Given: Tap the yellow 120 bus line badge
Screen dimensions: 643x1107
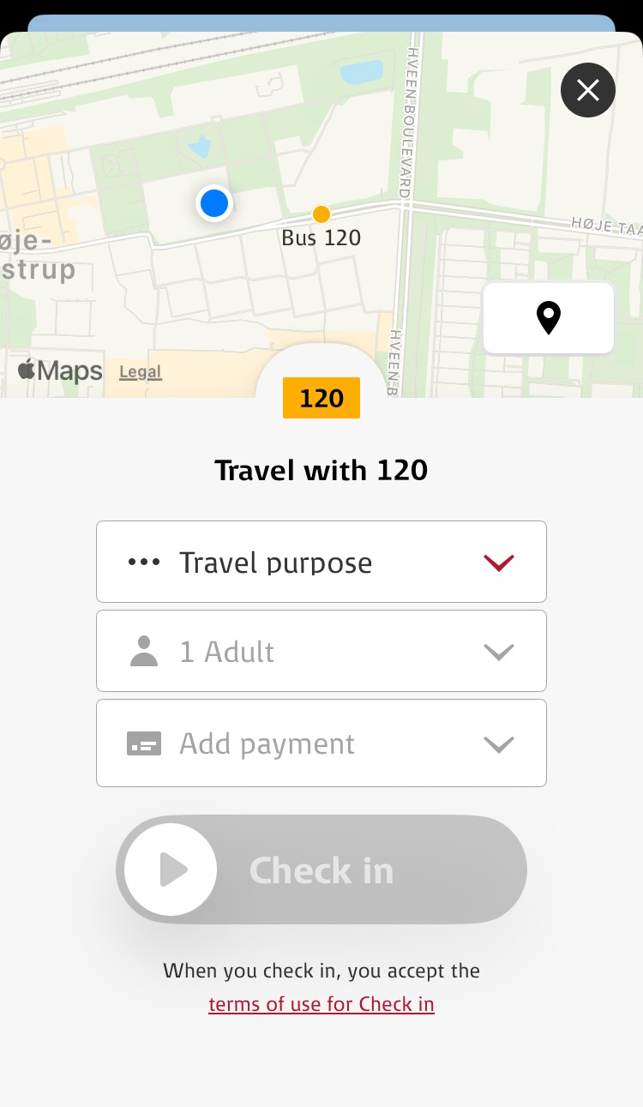Looking at the screenshot, I should (321, 398).
